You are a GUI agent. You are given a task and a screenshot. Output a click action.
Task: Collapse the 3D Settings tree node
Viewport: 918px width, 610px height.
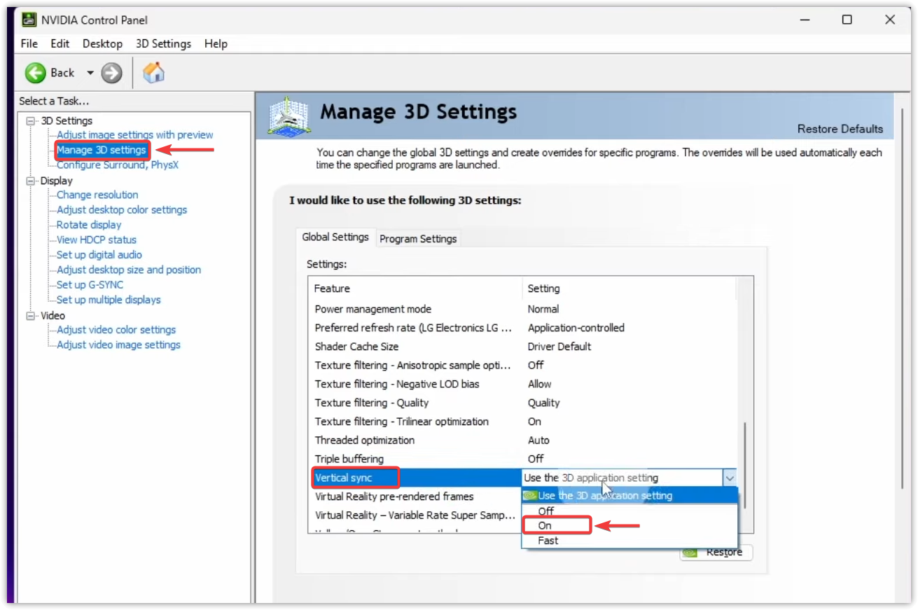pyautogui.click(x=30, y=120)
